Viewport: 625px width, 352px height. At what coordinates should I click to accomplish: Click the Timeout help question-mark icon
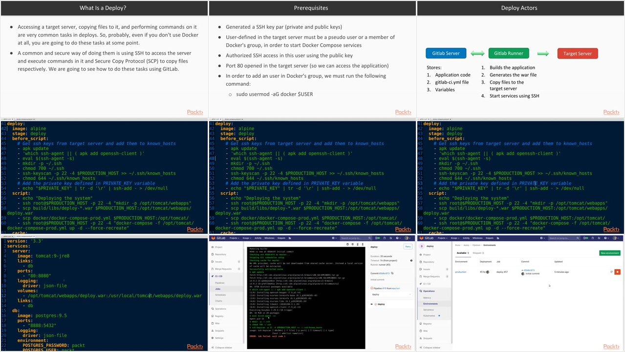pyautogui.click(x=411, y=260)
